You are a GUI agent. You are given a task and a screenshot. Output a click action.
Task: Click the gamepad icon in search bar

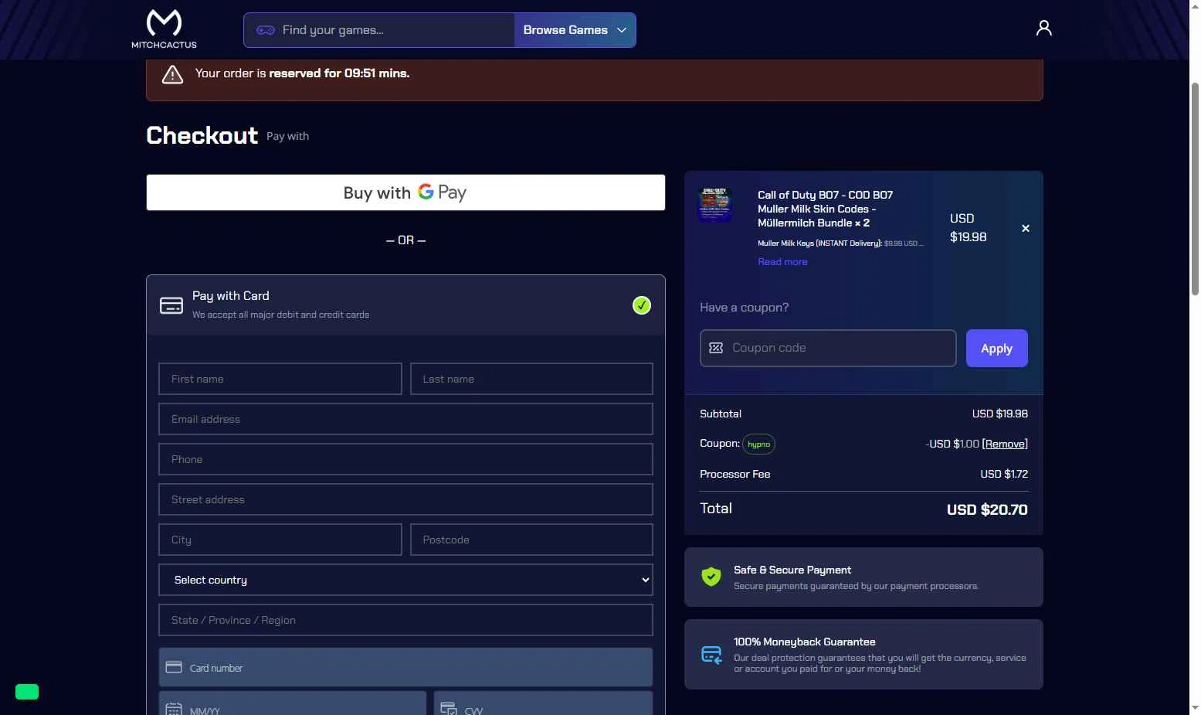[x=265, y=30]
